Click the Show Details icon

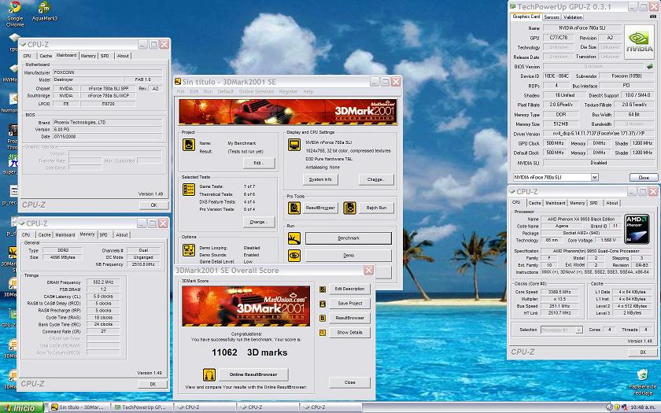coord(323,333)
